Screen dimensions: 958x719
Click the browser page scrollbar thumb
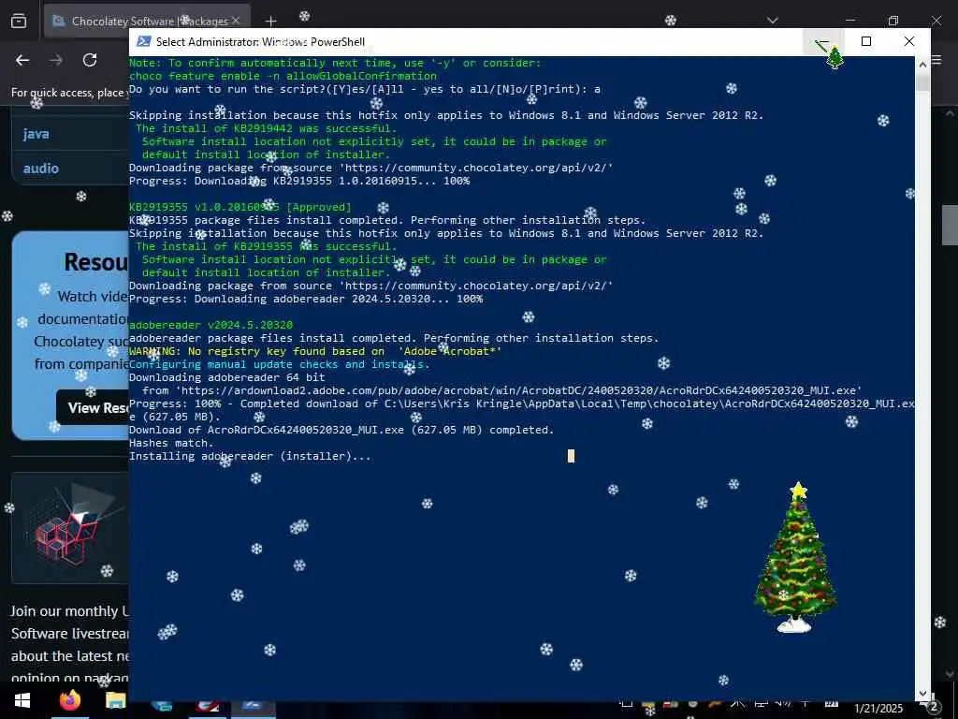coord(951,225)
